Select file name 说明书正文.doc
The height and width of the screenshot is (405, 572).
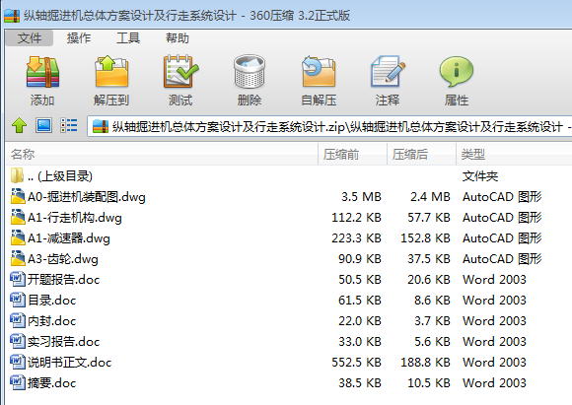tap(69, 363)
